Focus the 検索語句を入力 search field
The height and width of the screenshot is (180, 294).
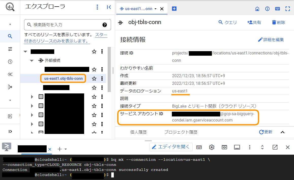click(67, 25)
